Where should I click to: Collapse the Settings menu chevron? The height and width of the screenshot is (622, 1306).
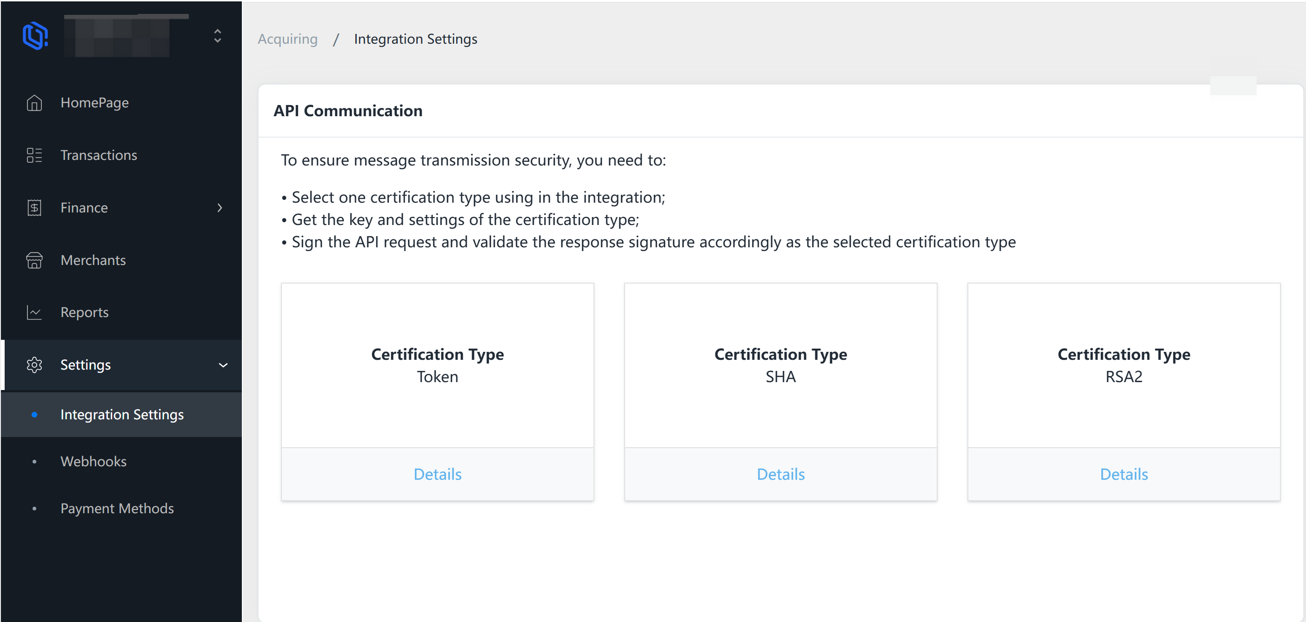pyautogui.click(x=223, y=365)
